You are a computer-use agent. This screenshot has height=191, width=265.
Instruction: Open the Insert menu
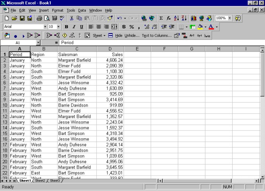[x=44, y=10]
